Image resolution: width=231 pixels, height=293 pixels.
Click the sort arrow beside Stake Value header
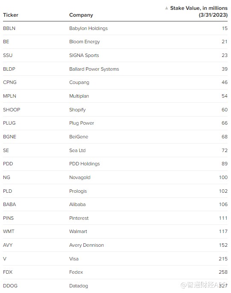(x=166, y=8)
